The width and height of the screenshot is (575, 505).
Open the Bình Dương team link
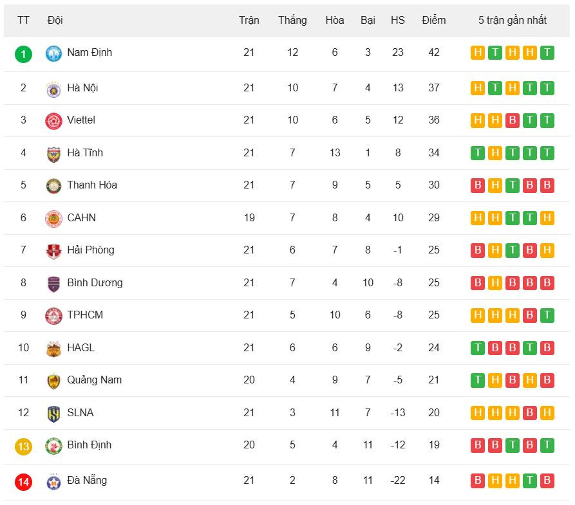tap(95, 282)
